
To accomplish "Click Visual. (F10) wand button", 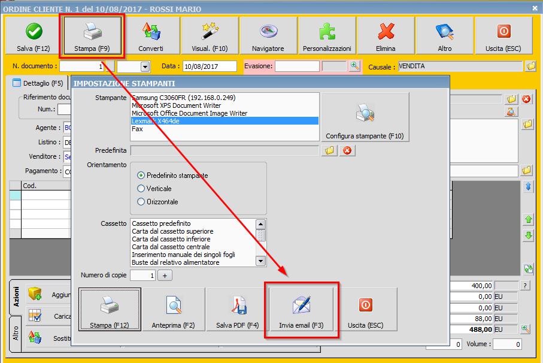I will coord(210,36).
